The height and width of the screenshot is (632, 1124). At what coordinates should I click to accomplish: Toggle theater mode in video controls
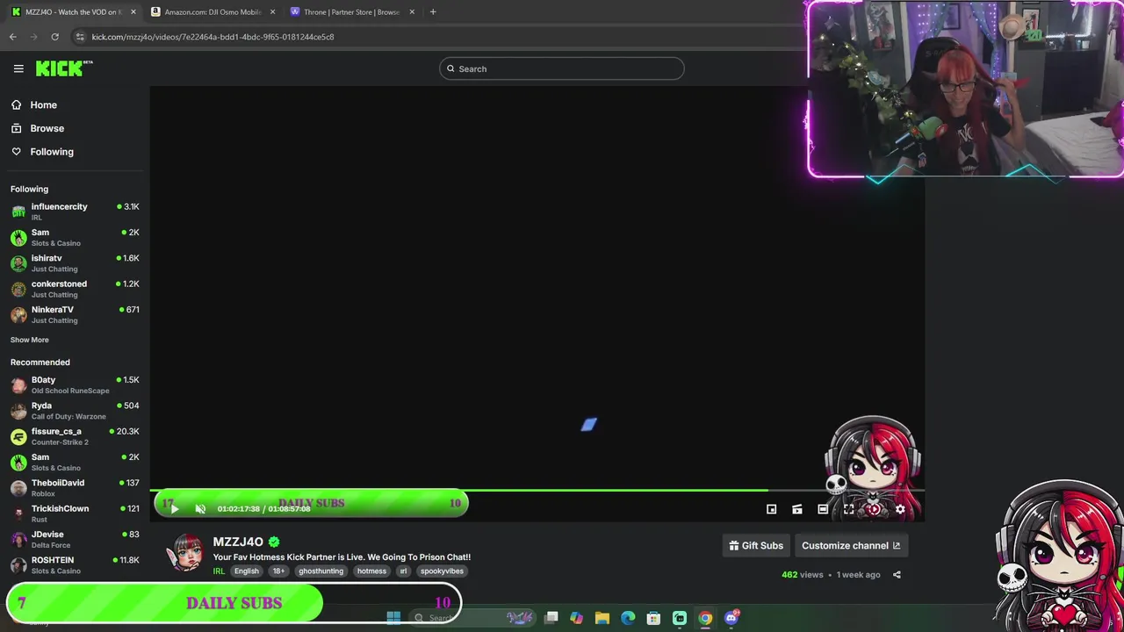pos(823,509)
